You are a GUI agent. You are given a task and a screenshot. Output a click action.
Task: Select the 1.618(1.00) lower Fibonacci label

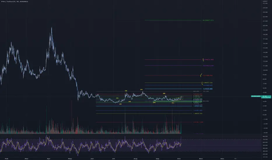coord(198,110)
